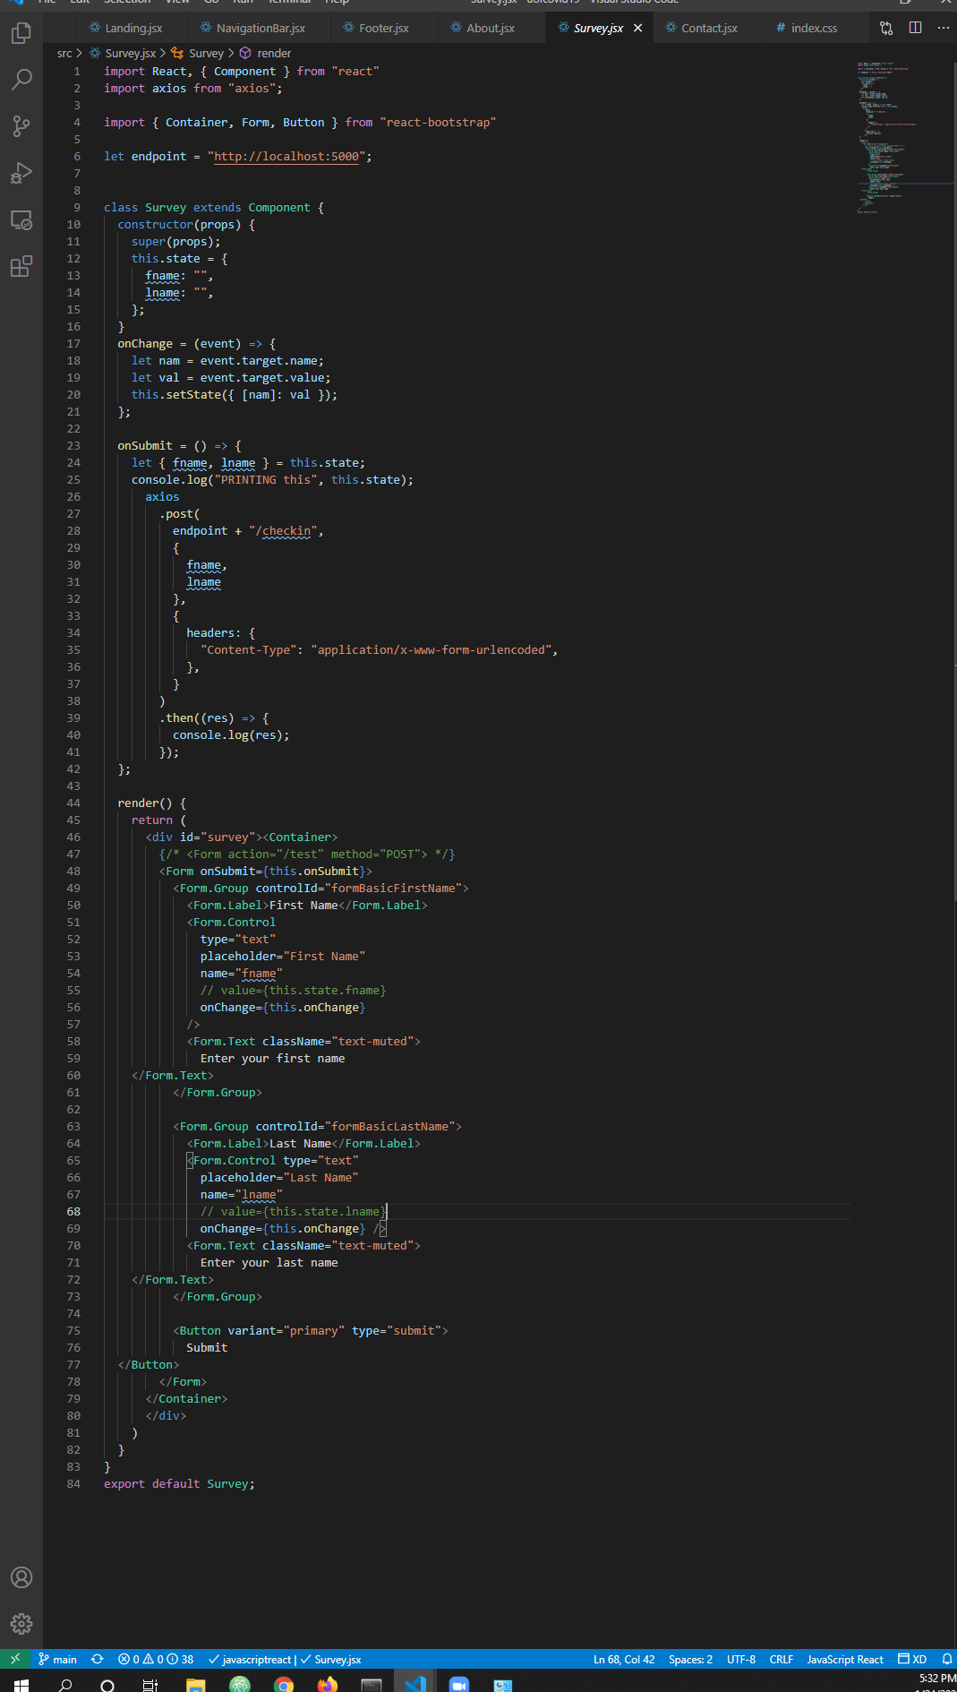Open the Source Control view
Viewport: 957px width, 1692px height.
click(21, 126)
